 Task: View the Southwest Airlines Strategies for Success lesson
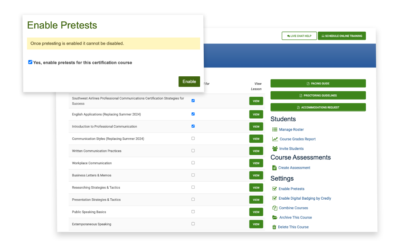pos(256,101)
